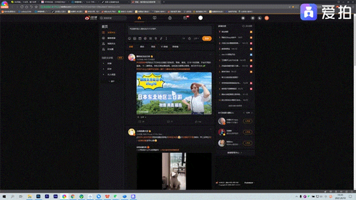Image resolution: width=356 pixels, height=200 pixels.
Task: Select the 视频 feed tab
Action: [154, 47]
